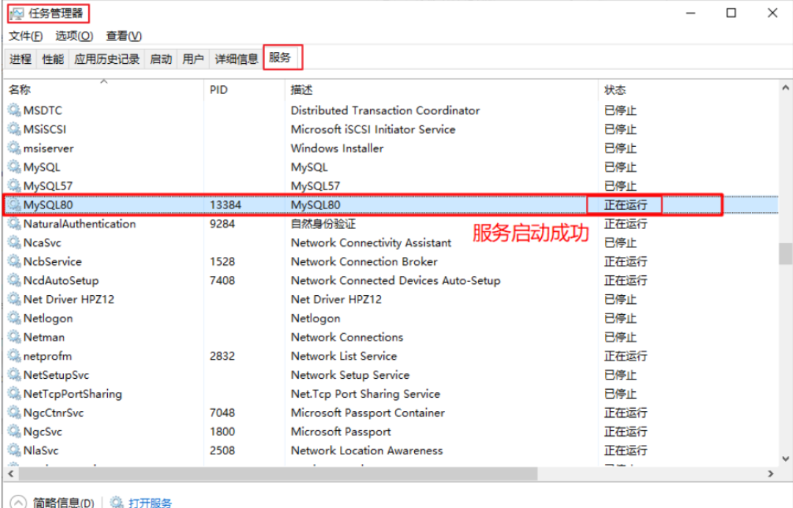Sort services by PID column header
Image resolution: width=793 pixels, height=508 pixels.
click(245, 90)
